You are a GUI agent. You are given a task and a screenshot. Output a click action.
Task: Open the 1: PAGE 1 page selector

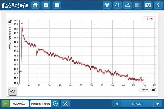[137, 104]
